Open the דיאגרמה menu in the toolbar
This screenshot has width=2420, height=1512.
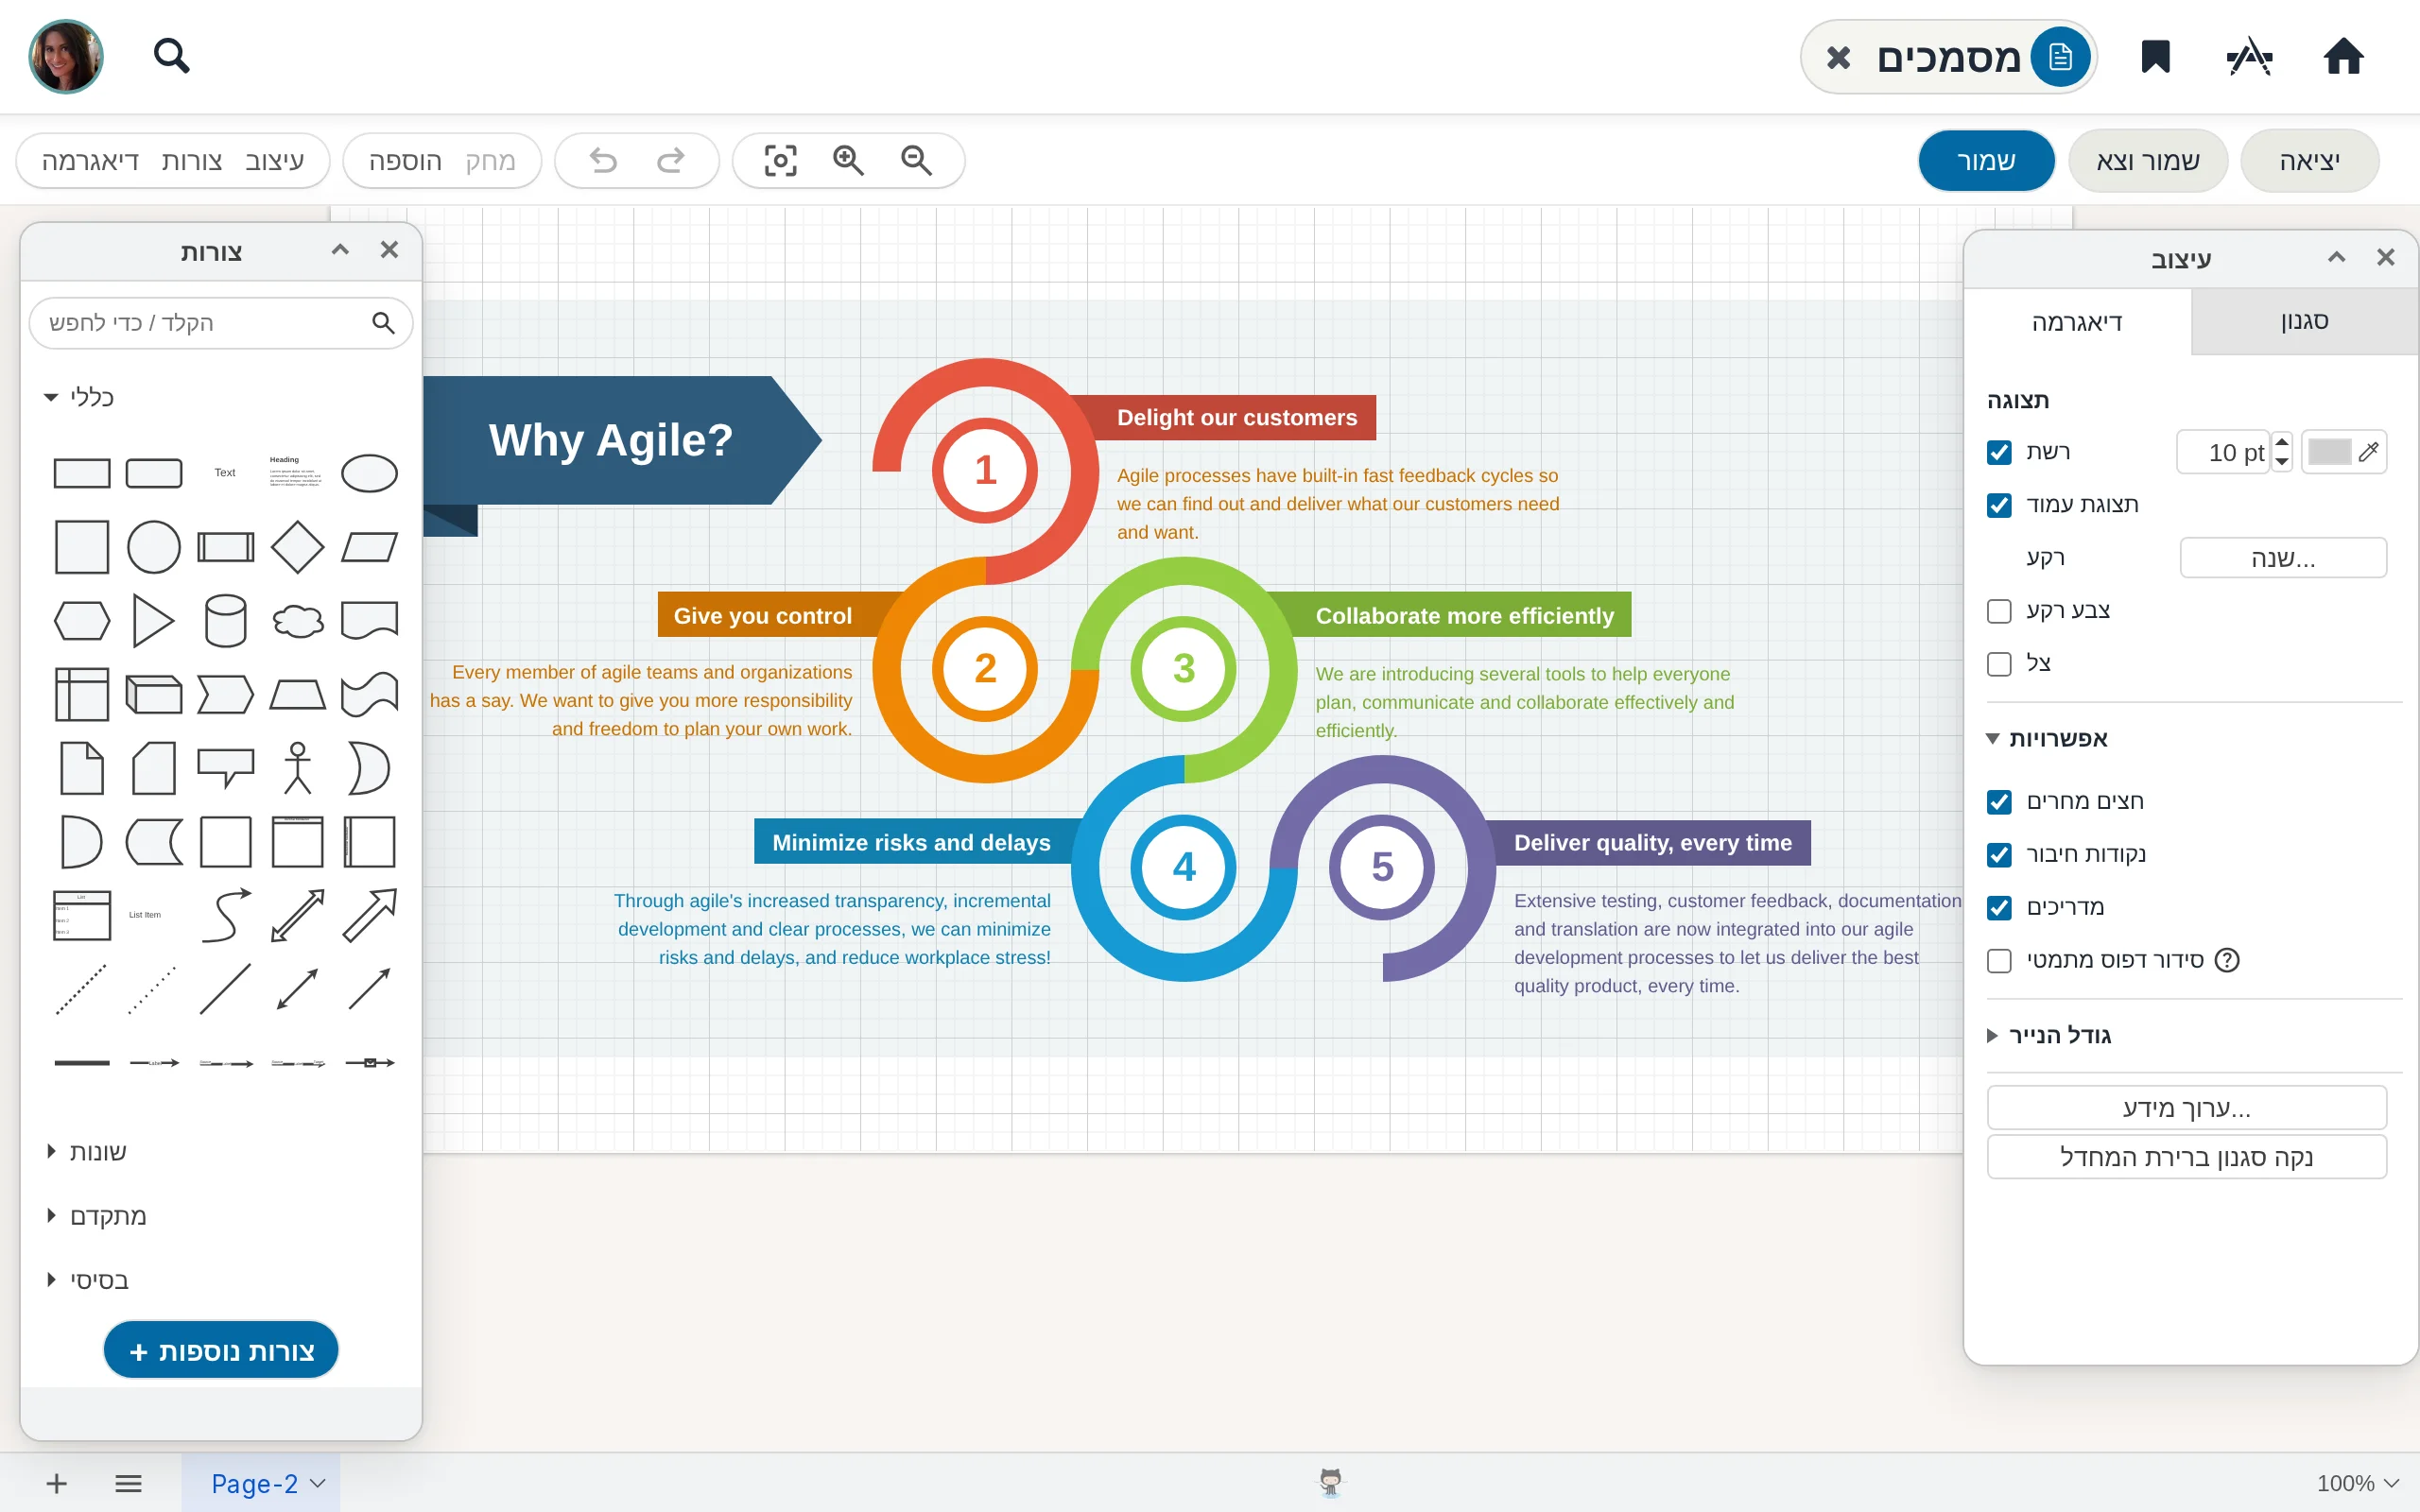pyautogui.click(x=90, y=160)
